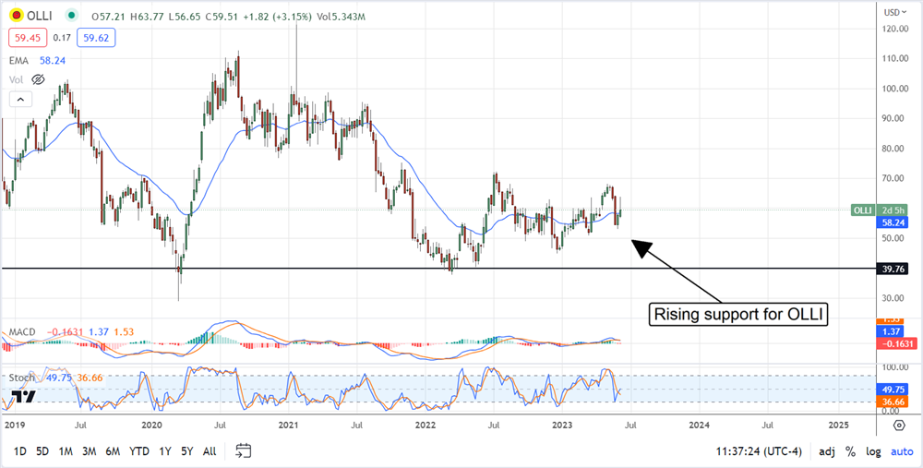Click the 59.45 sell price button
The height and width of the screenshot is (468, 923).
point(25,38)
